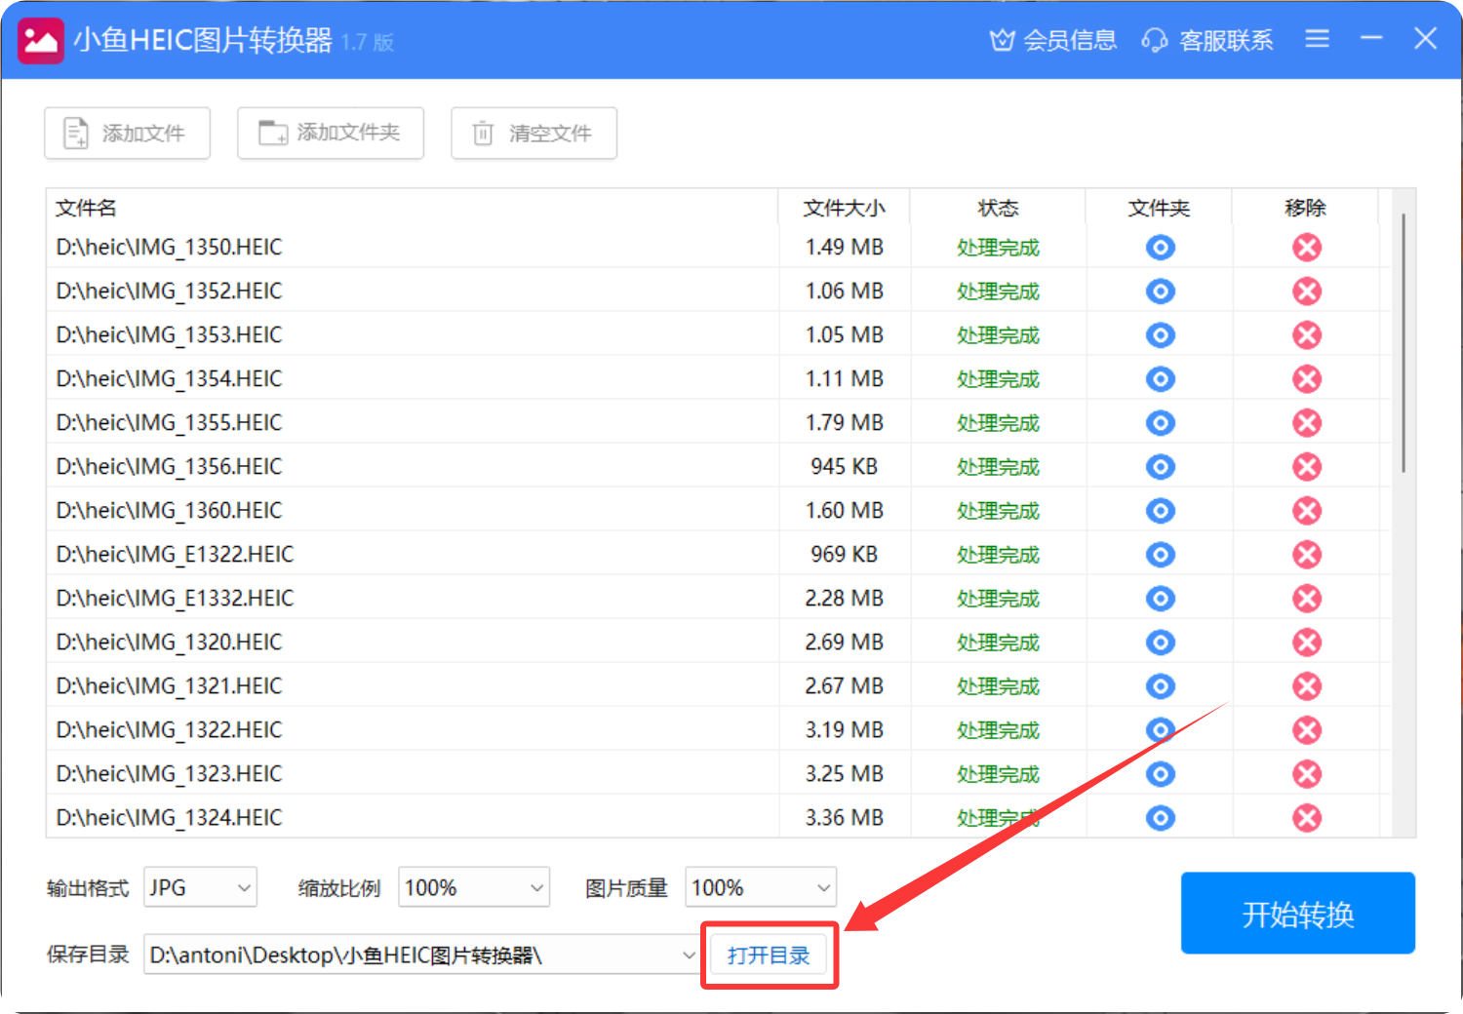Click Open Directory (打开目录) button

[769, 955]
